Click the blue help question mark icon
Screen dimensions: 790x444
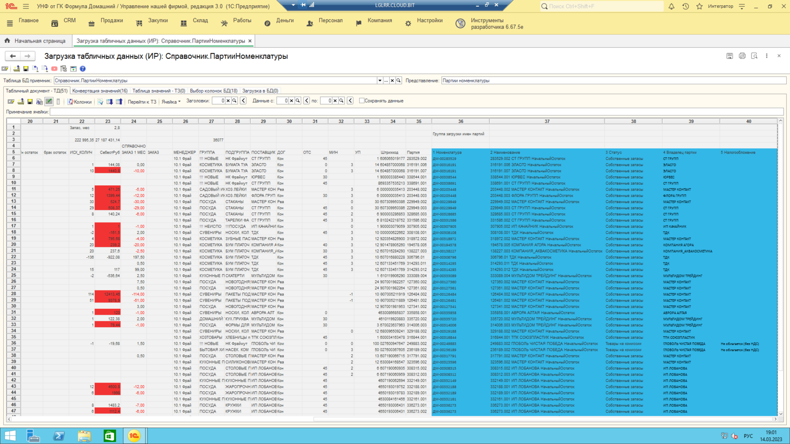point(83,69)
